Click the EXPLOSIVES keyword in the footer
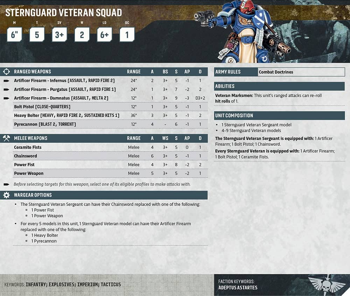The height and width of the screenshot is (296, 350). [62, 284]
